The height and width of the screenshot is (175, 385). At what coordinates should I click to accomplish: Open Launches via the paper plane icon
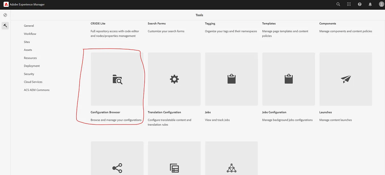point(346,79)
